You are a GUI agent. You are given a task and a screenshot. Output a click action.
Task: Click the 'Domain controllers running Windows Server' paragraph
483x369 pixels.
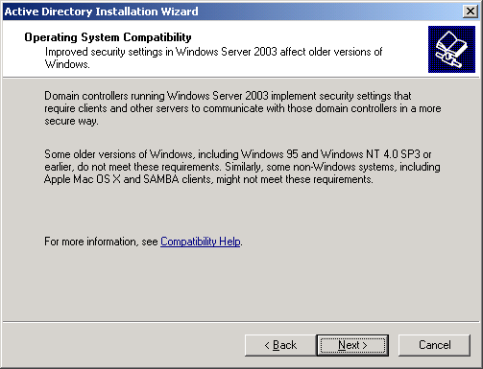tap(243, 108)
